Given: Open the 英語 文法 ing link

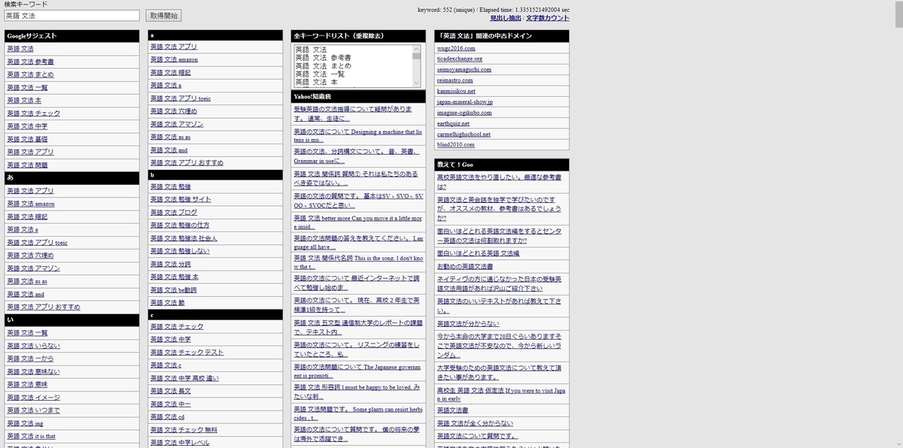Looking at the screenshot, I should click(25, 423).
